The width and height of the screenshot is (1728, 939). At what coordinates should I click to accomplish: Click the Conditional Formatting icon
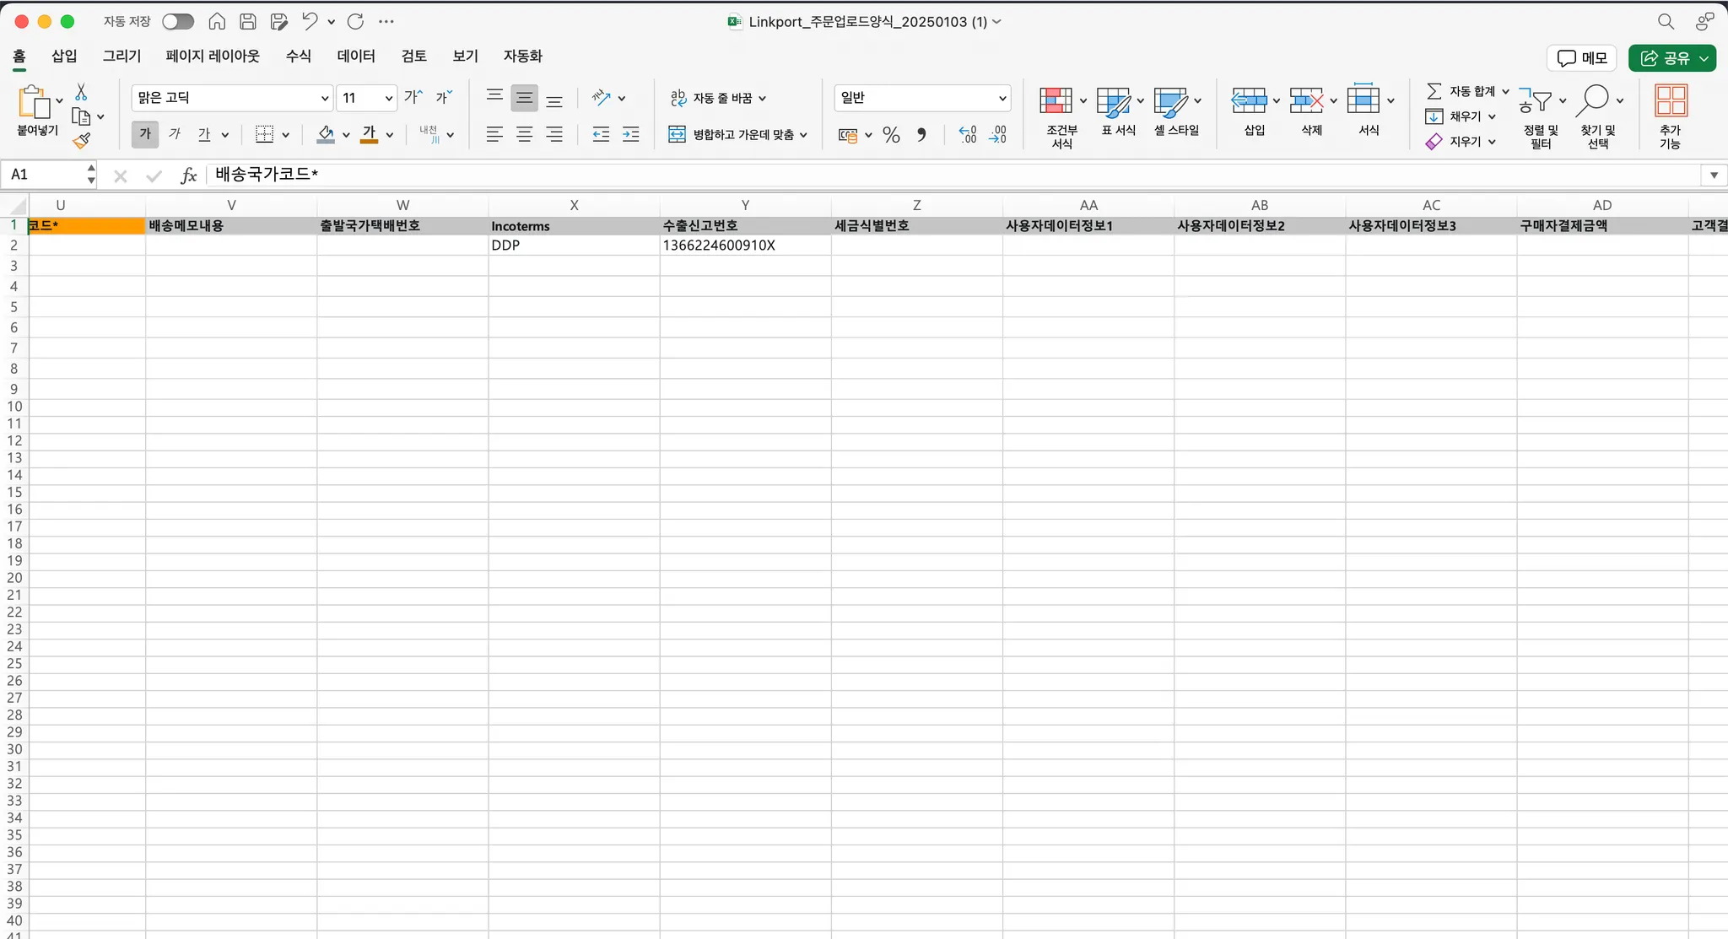(1056, 101)
